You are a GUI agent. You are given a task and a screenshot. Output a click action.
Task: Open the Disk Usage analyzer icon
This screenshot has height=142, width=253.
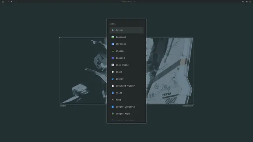113,65
